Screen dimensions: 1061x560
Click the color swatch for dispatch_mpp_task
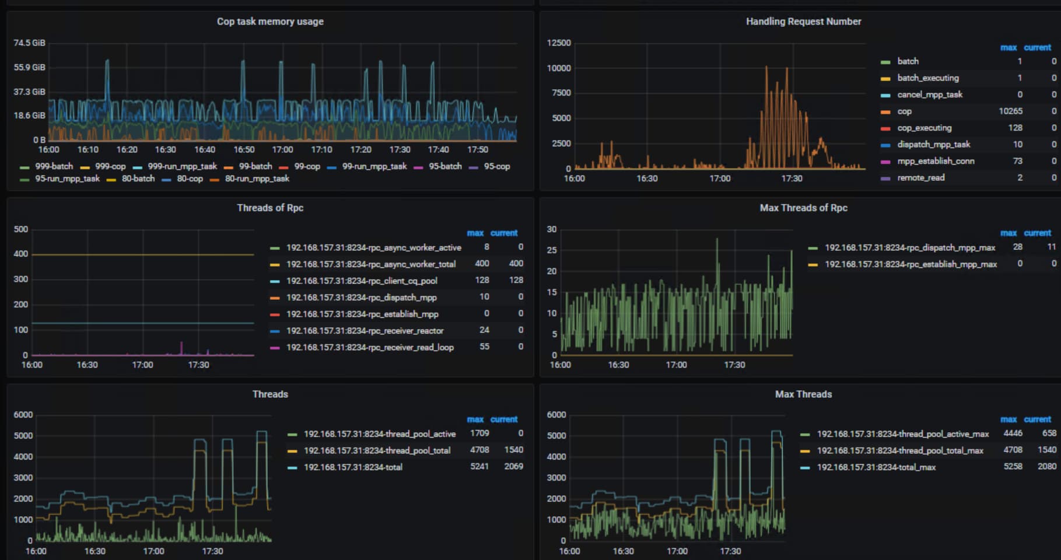click(885, 145)
